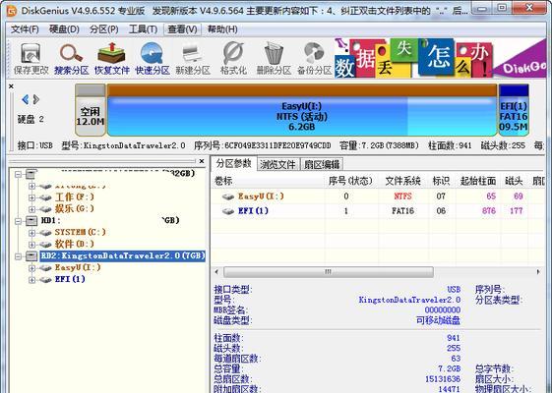Screen dimensions: 552x393
Task: Click the EFI(1) row icon in partition table
Action: pyautogui.click(x=228, y=211)
